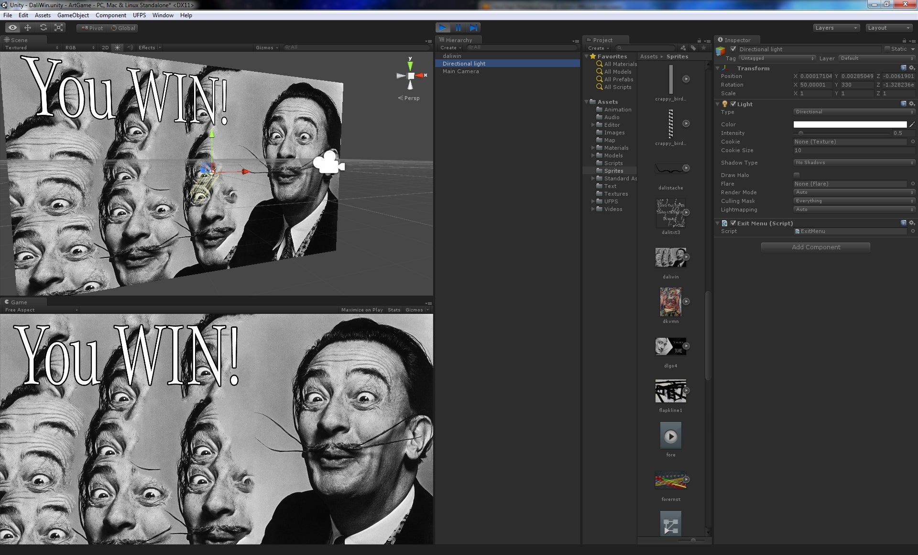This screenshot has width=918, height=555.
Task: Toggle the Exit Menu script checkbox
Action: (x=733, y=223)
